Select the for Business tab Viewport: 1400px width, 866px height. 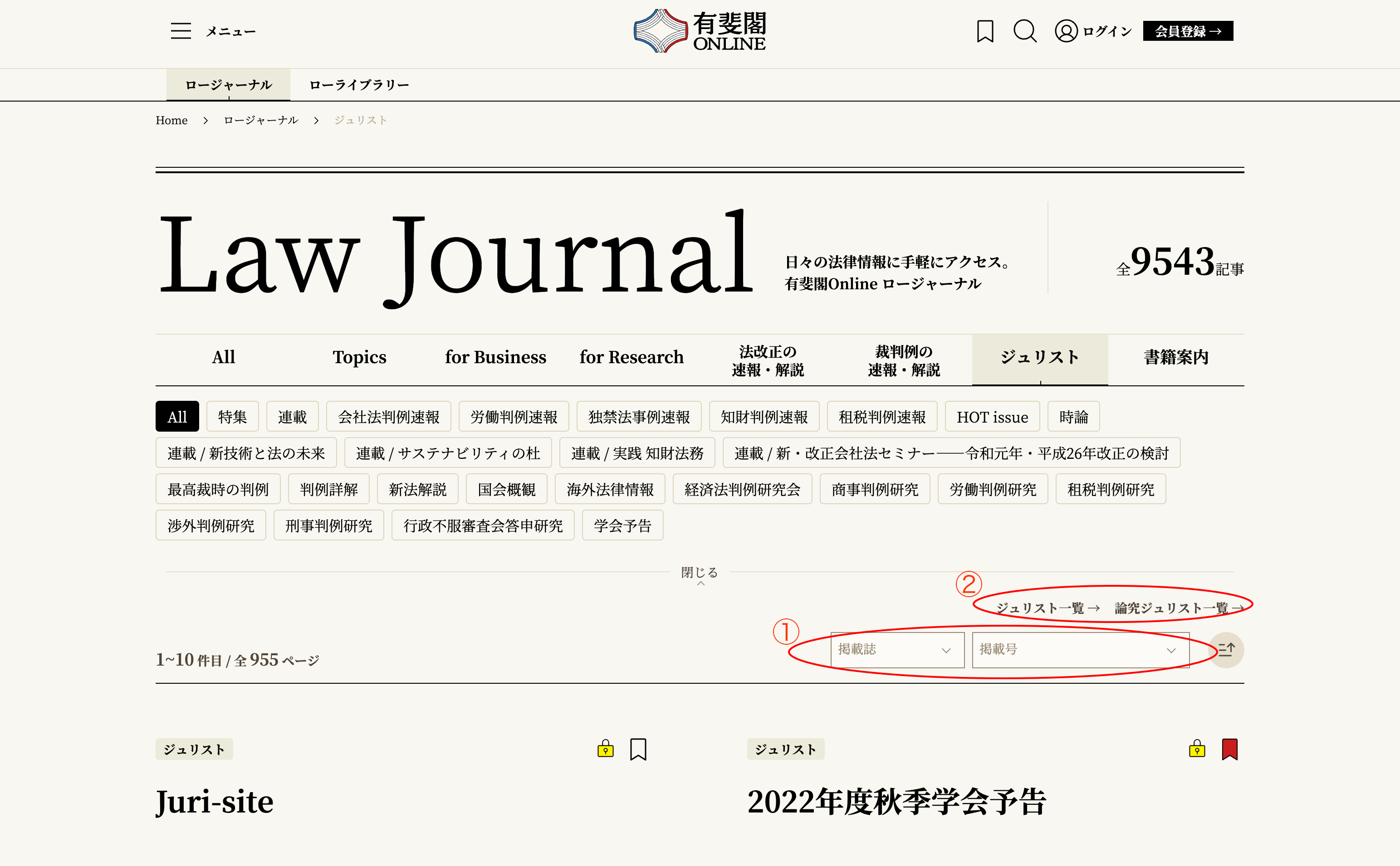point(495,357)
